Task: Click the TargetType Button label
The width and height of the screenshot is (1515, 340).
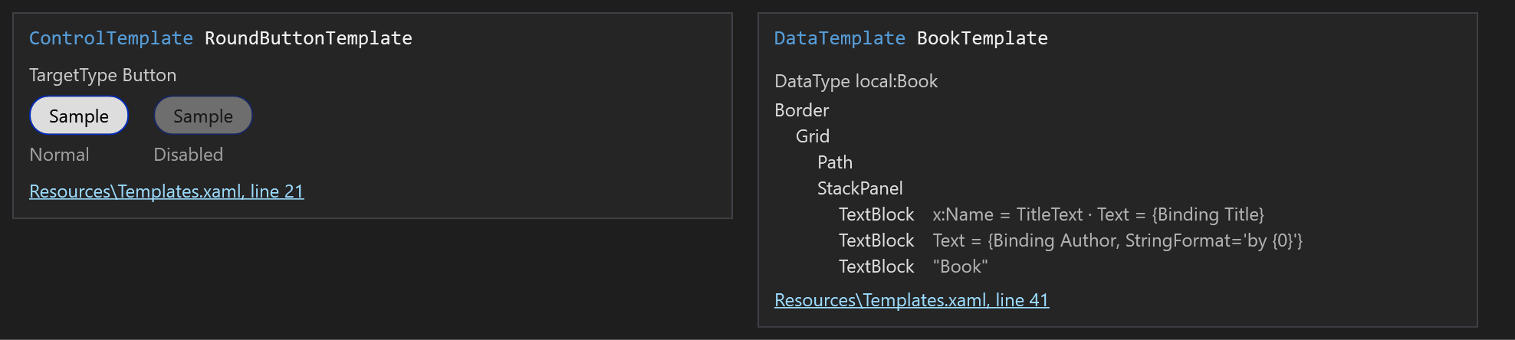Action: [x=103, y=75]
